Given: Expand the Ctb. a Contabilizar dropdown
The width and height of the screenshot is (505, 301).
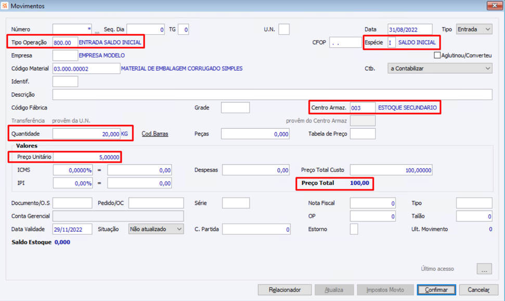Looking at the screenshot, I should point(440,69).
